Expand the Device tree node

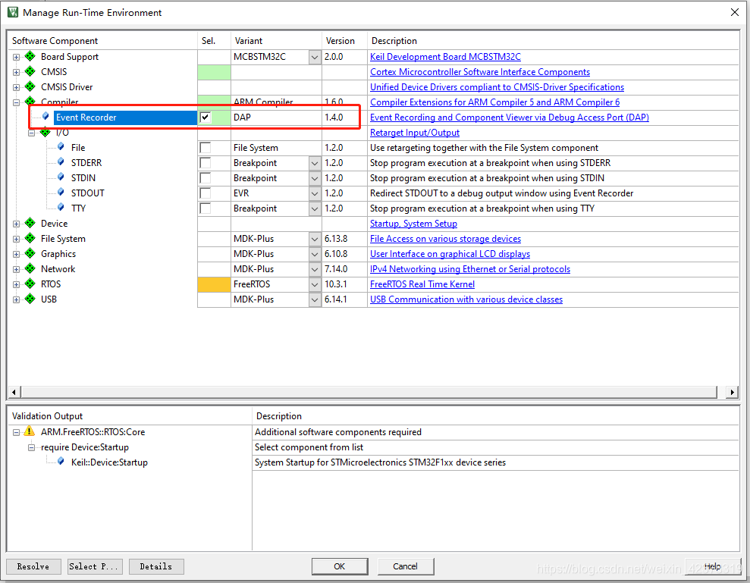(16, 224)
